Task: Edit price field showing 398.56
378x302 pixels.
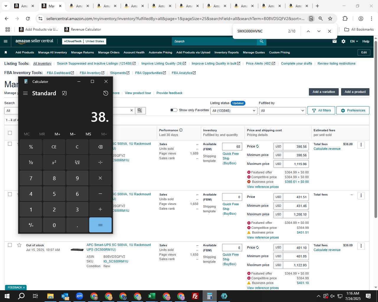Action: pos(296,147)
